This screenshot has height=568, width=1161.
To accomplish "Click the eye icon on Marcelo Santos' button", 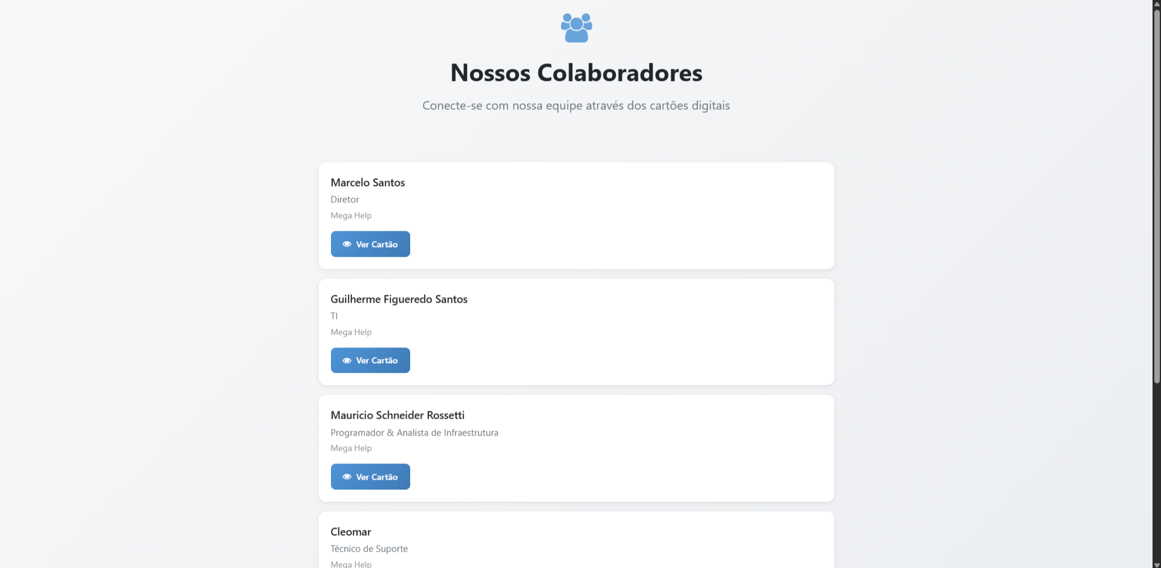I will point(347,244).
